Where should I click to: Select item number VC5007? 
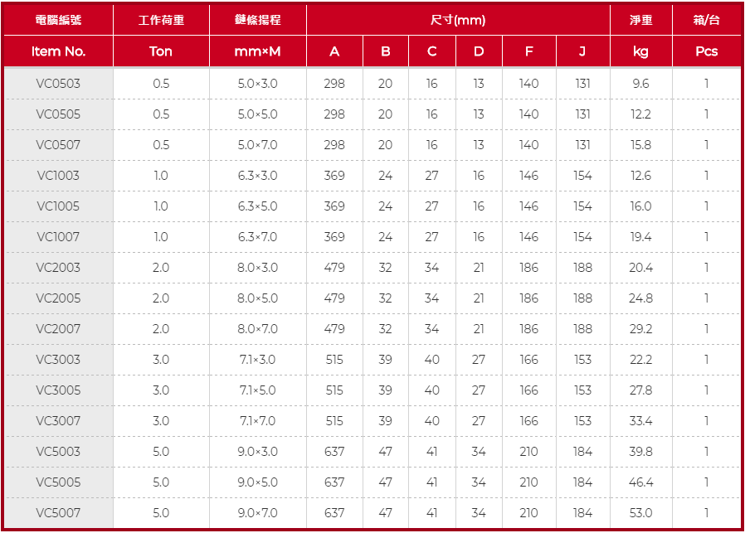click(58, 512)
